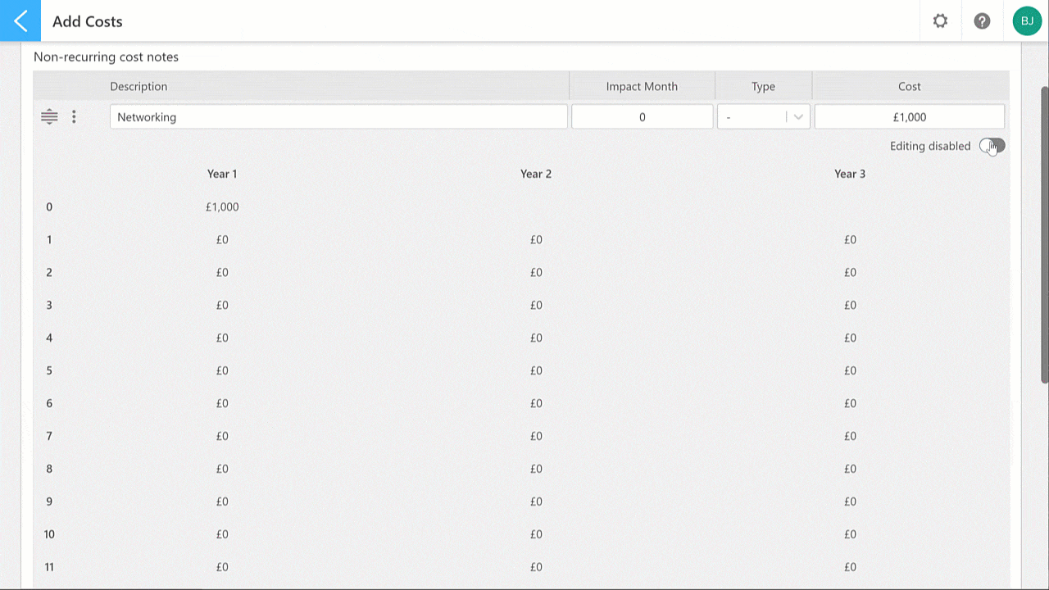This screenshot has width=1049, height=590.
Task: Click the Type dropdown chevron arrow
Action: pyautogui.click(x=798, y=116)
